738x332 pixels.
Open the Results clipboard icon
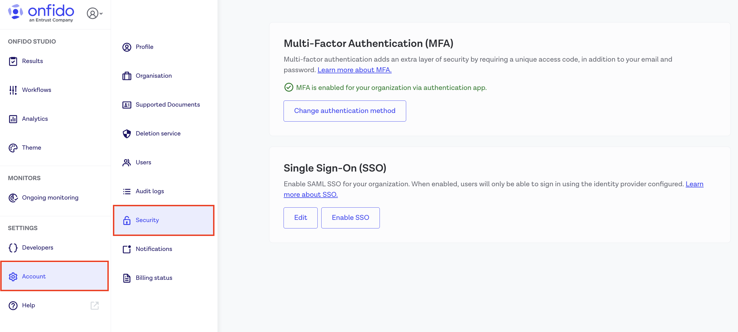[13, 61]
